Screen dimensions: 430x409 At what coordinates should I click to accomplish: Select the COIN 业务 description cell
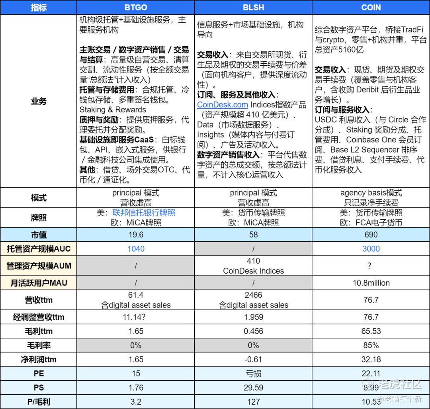coord(371,101)
